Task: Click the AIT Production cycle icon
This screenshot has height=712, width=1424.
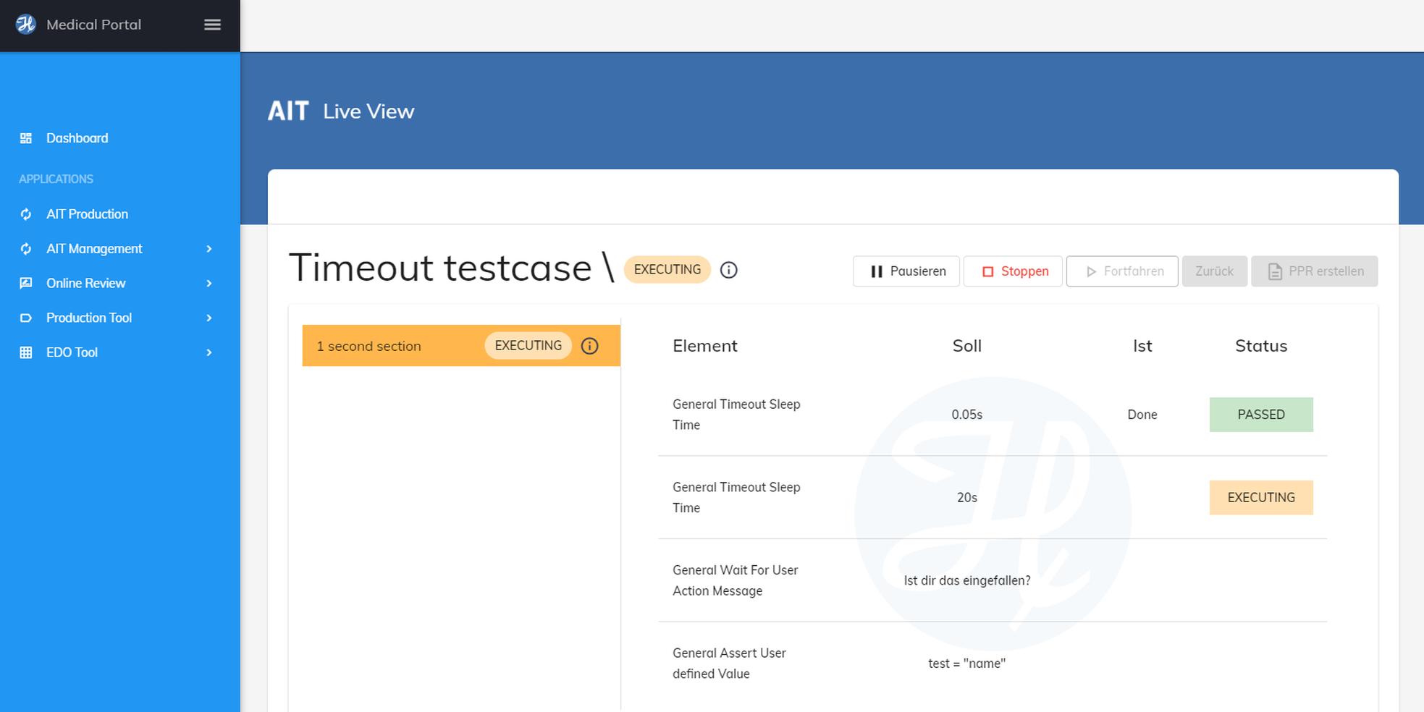Action: point(26,214)
